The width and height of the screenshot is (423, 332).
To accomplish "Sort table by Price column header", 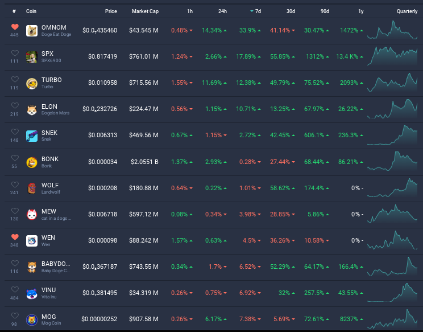I will click(111, 11).
